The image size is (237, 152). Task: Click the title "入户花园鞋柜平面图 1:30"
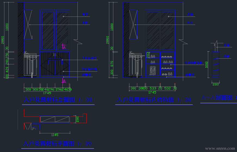pyautogui.click(x=57, y=144)
